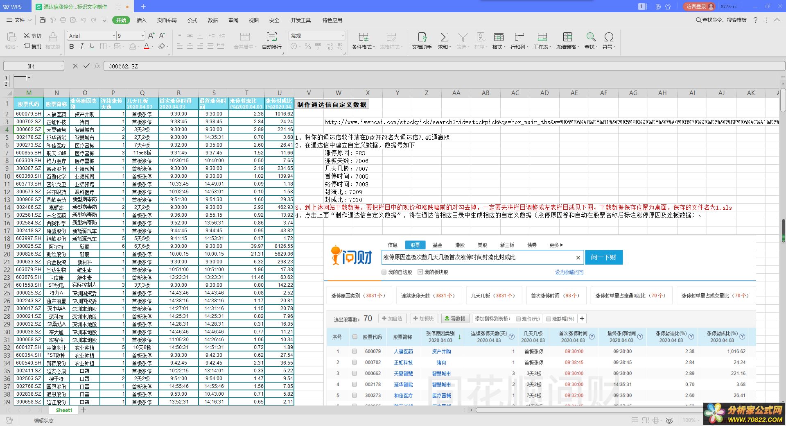Click the eye protection mode icon in status bar
The height and width of the screenshot is (426, 786).
click(x=669, y=420)
